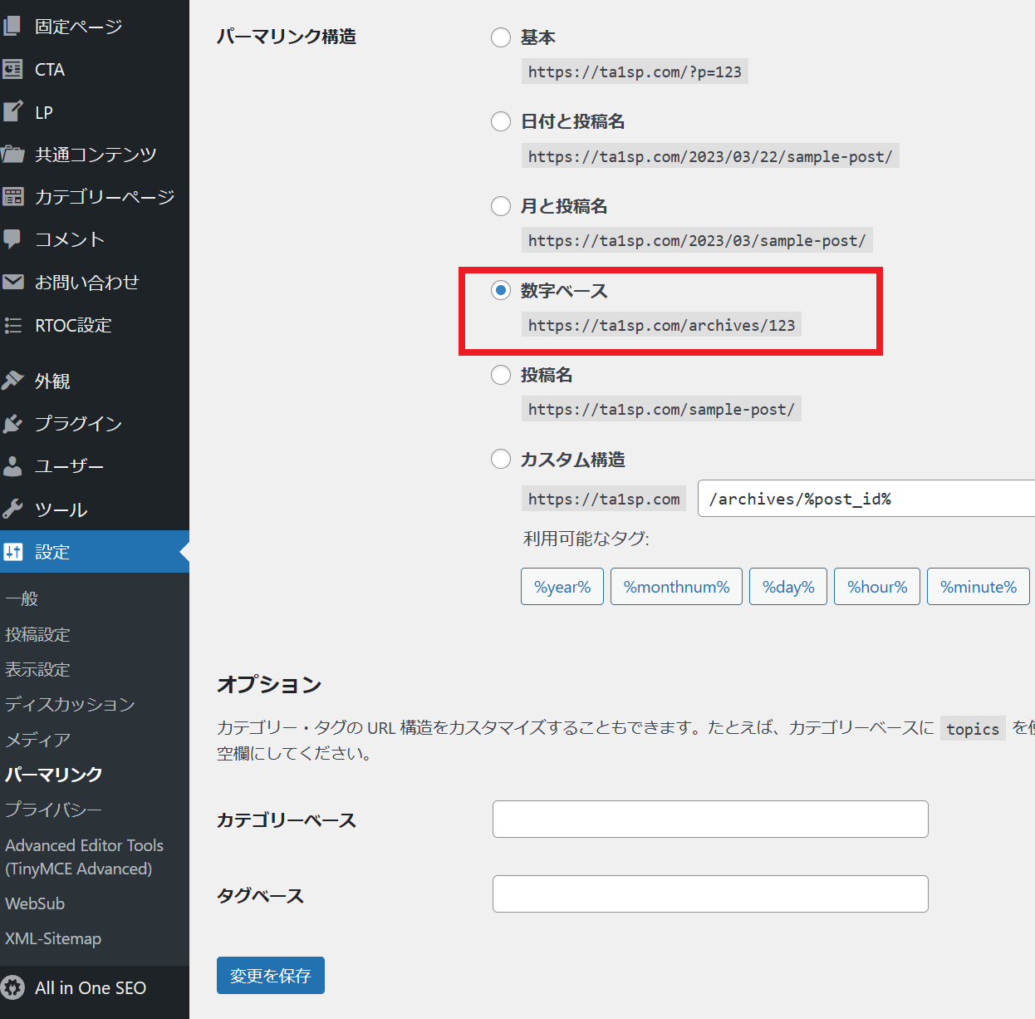Screen dimensions: 1035x1019
Task: Click the Plugins (プラグイン) plug icon
Action: coord(12,424)
